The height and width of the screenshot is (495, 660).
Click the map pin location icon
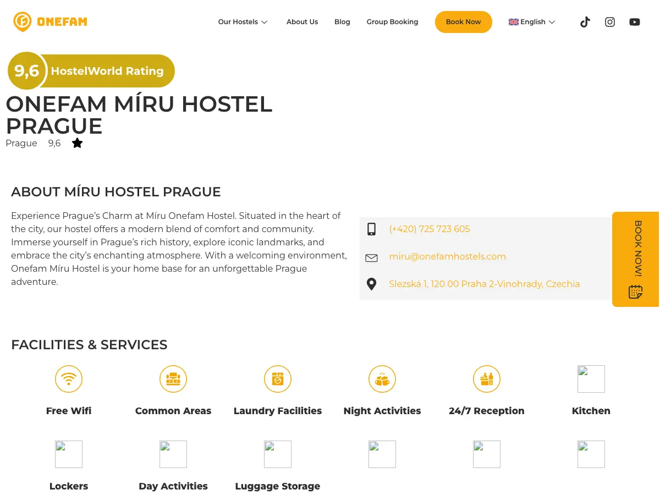tap(371, 284)
